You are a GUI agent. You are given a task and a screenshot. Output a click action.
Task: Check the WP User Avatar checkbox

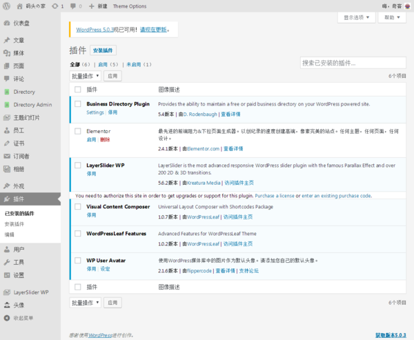(77, 260)
